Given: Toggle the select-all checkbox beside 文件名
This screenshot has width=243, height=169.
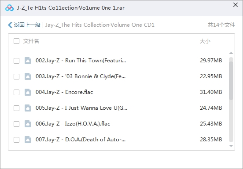Looking at the screenshot, I should pyautogui.click(x=16, y=41).
